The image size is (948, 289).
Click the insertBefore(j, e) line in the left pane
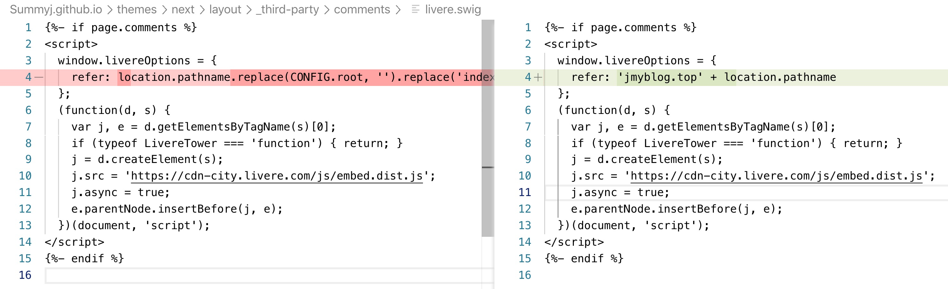click(x=177, y=209)
